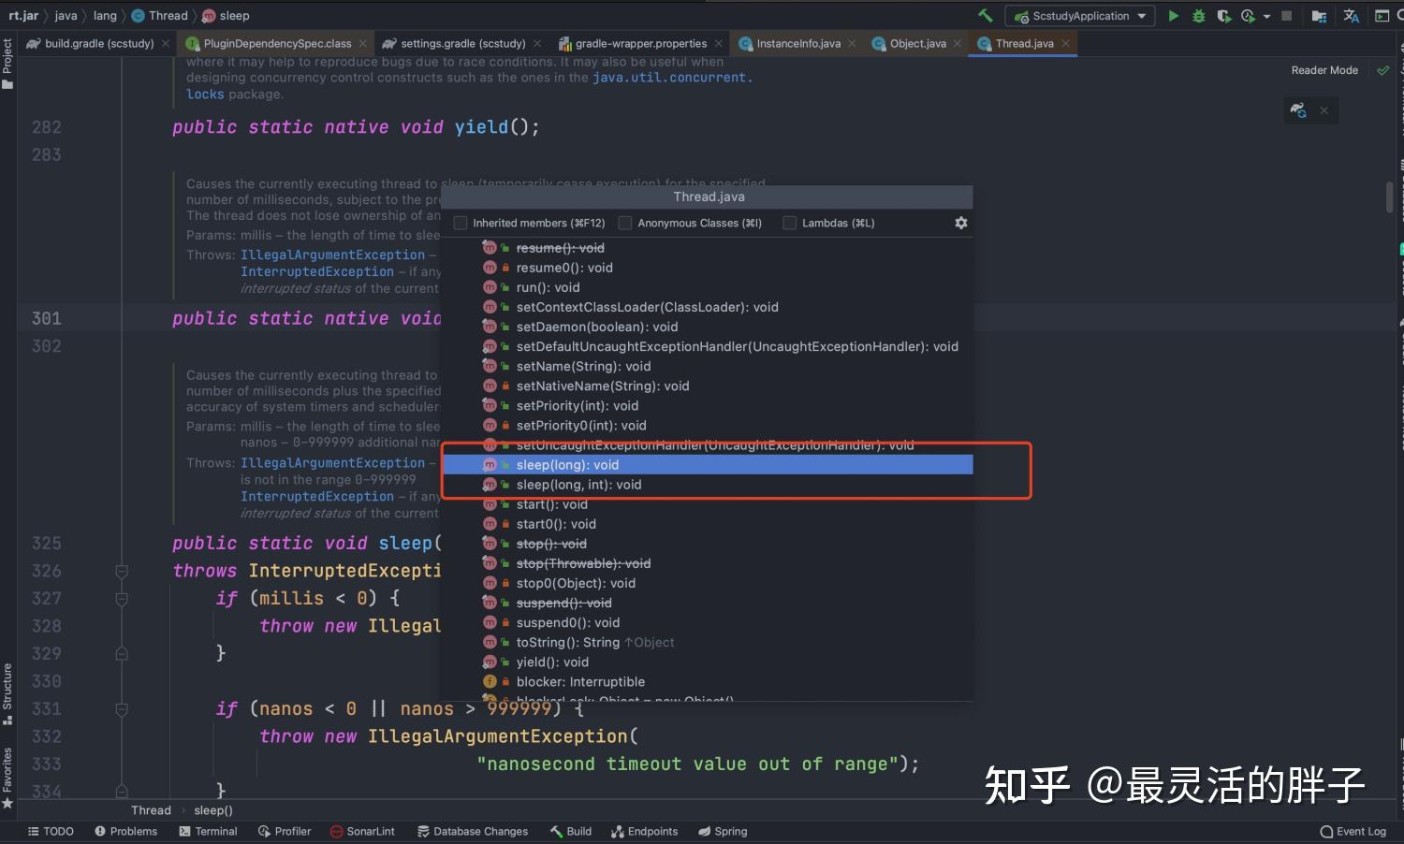The image size is (1404, 844).
Task: Enable the Lambdas checkbox
Action: [789, 223]
